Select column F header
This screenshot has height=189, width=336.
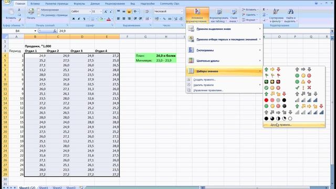click(x=127, y=37)
